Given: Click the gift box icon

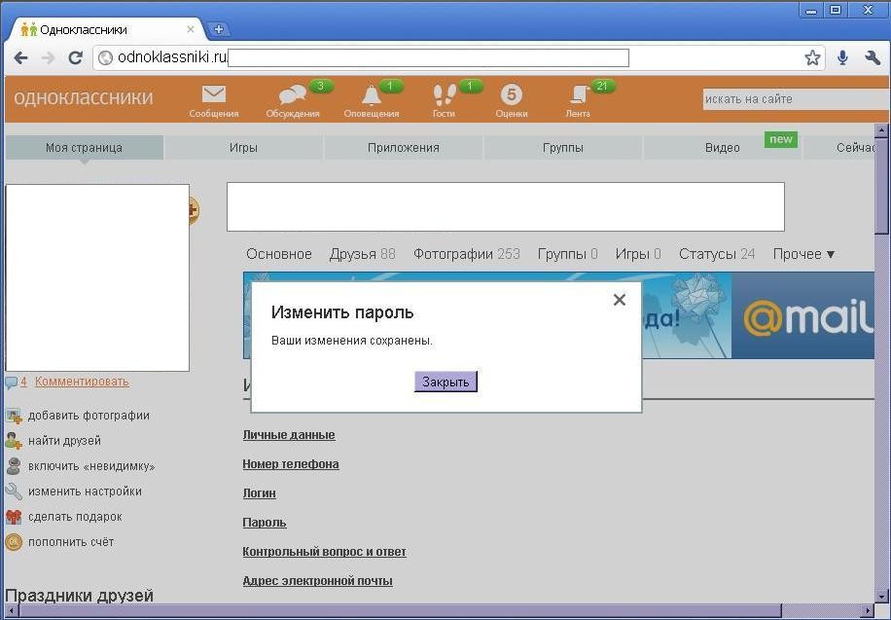Looking at the screenshot, I should coord(14,517).
